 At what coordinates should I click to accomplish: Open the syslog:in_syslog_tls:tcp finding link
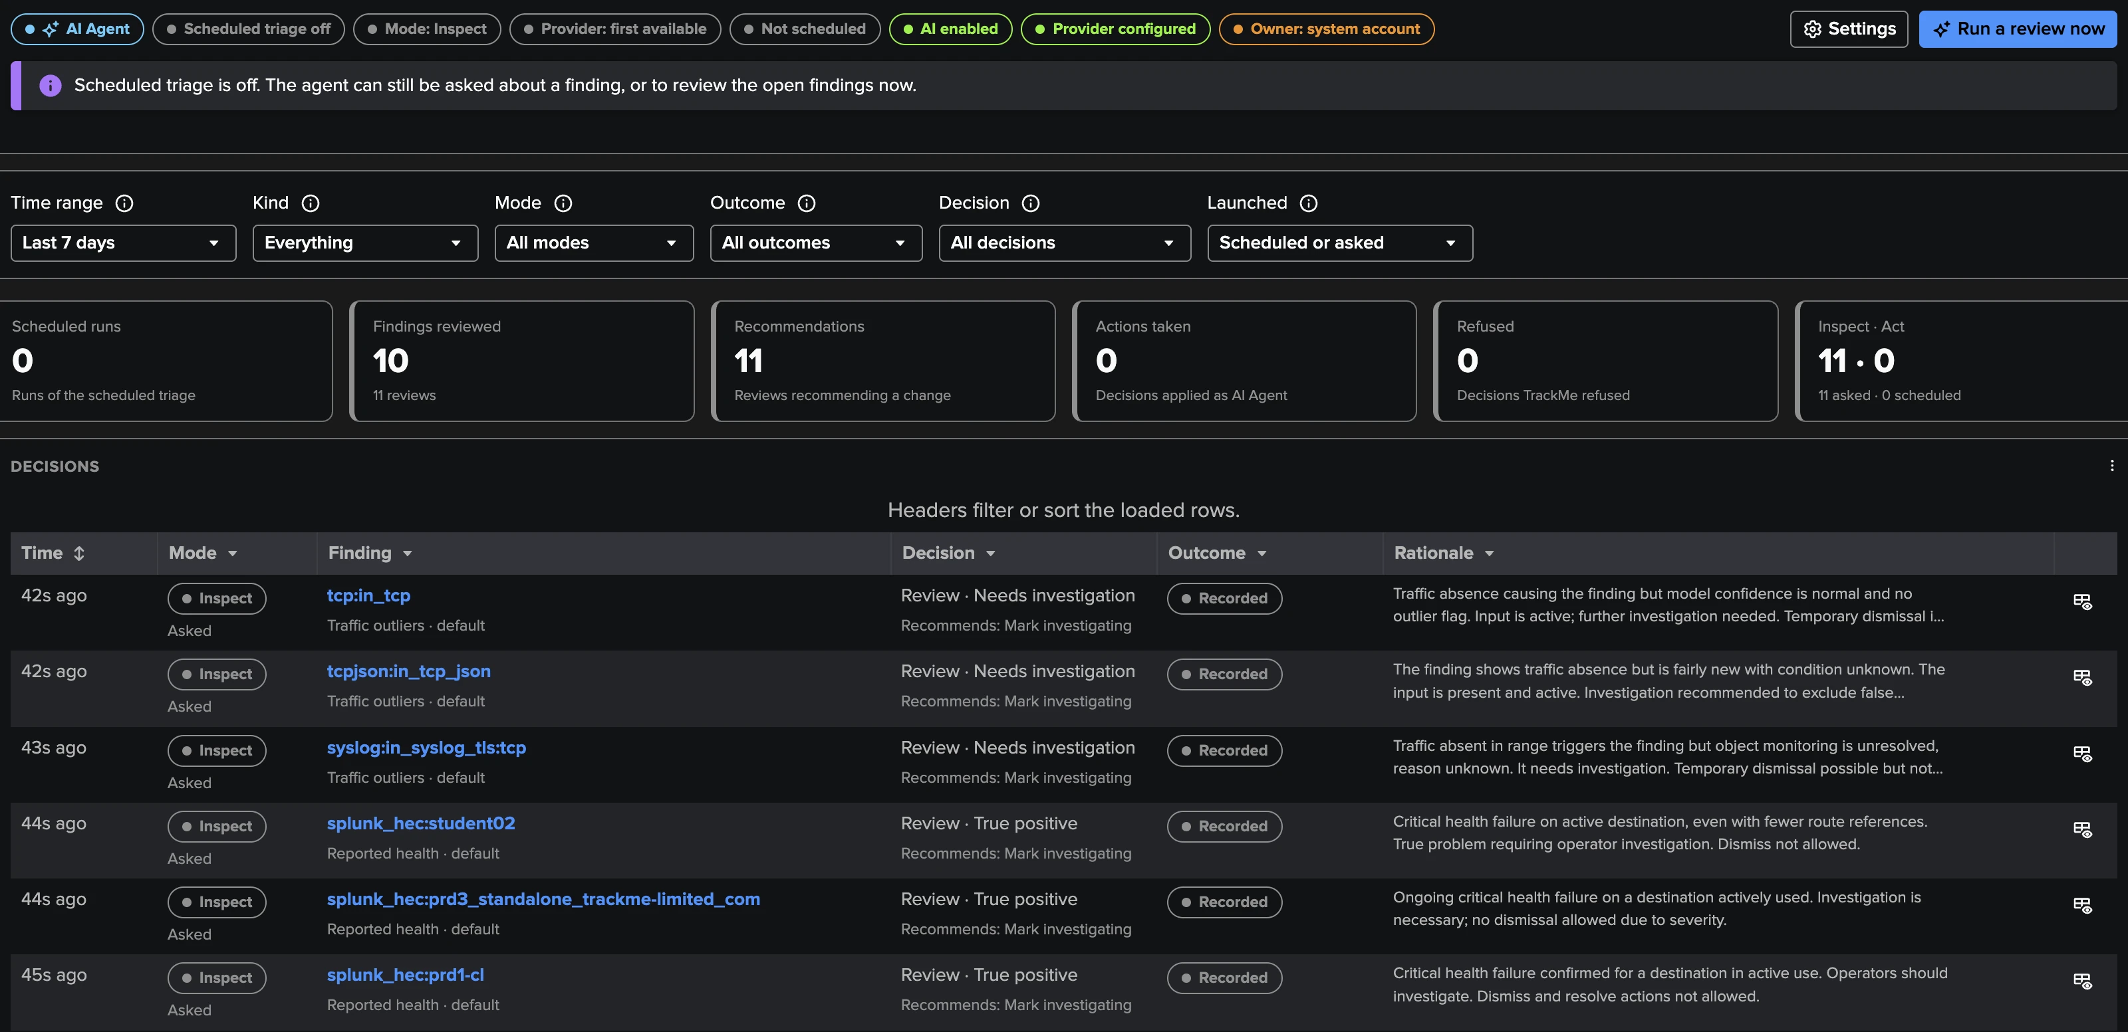click(x=426, y=748)
